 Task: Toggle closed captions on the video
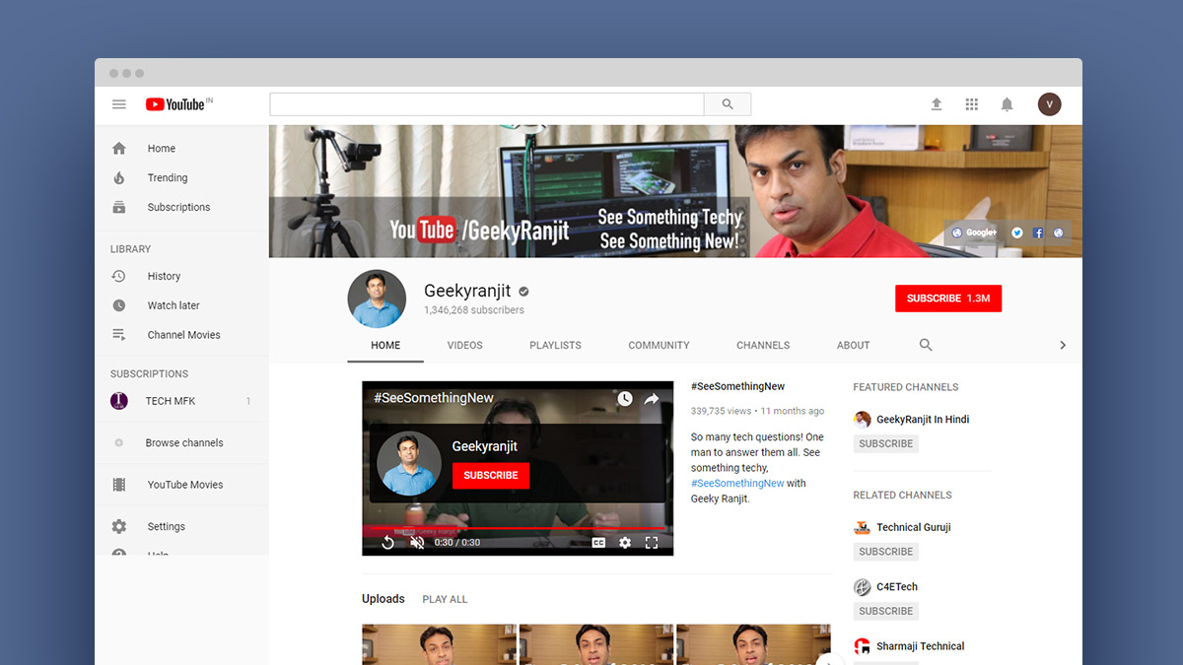pos(598,542)
